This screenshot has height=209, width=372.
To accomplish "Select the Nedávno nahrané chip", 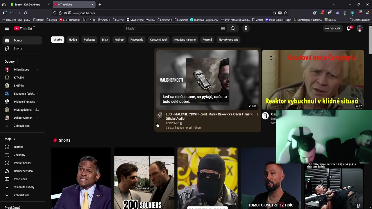I will coord(185,39).
